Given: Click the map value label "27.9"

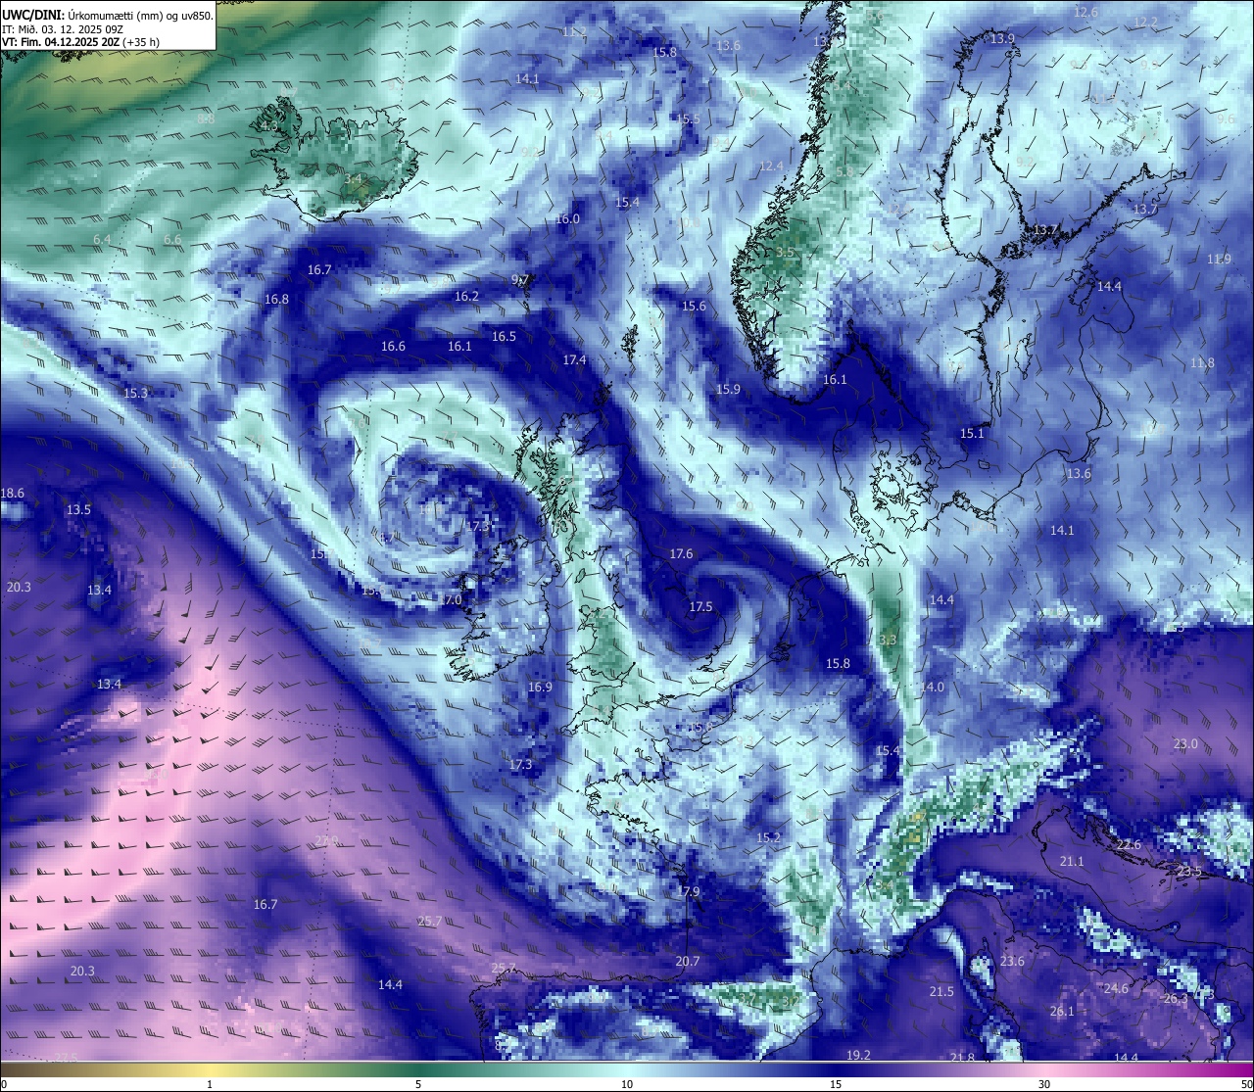Looking at the screenshot, I should point(326,841).
